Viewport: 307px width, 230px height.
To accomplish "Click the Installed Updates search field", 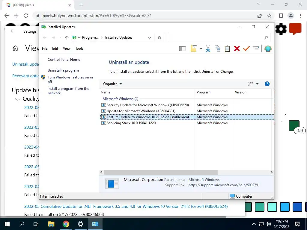I will click(219, 37).
